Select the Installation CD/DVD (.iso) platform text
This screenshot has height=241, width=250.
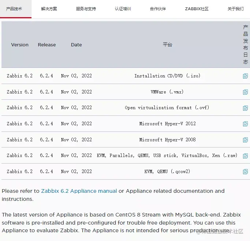click(167, 76)
